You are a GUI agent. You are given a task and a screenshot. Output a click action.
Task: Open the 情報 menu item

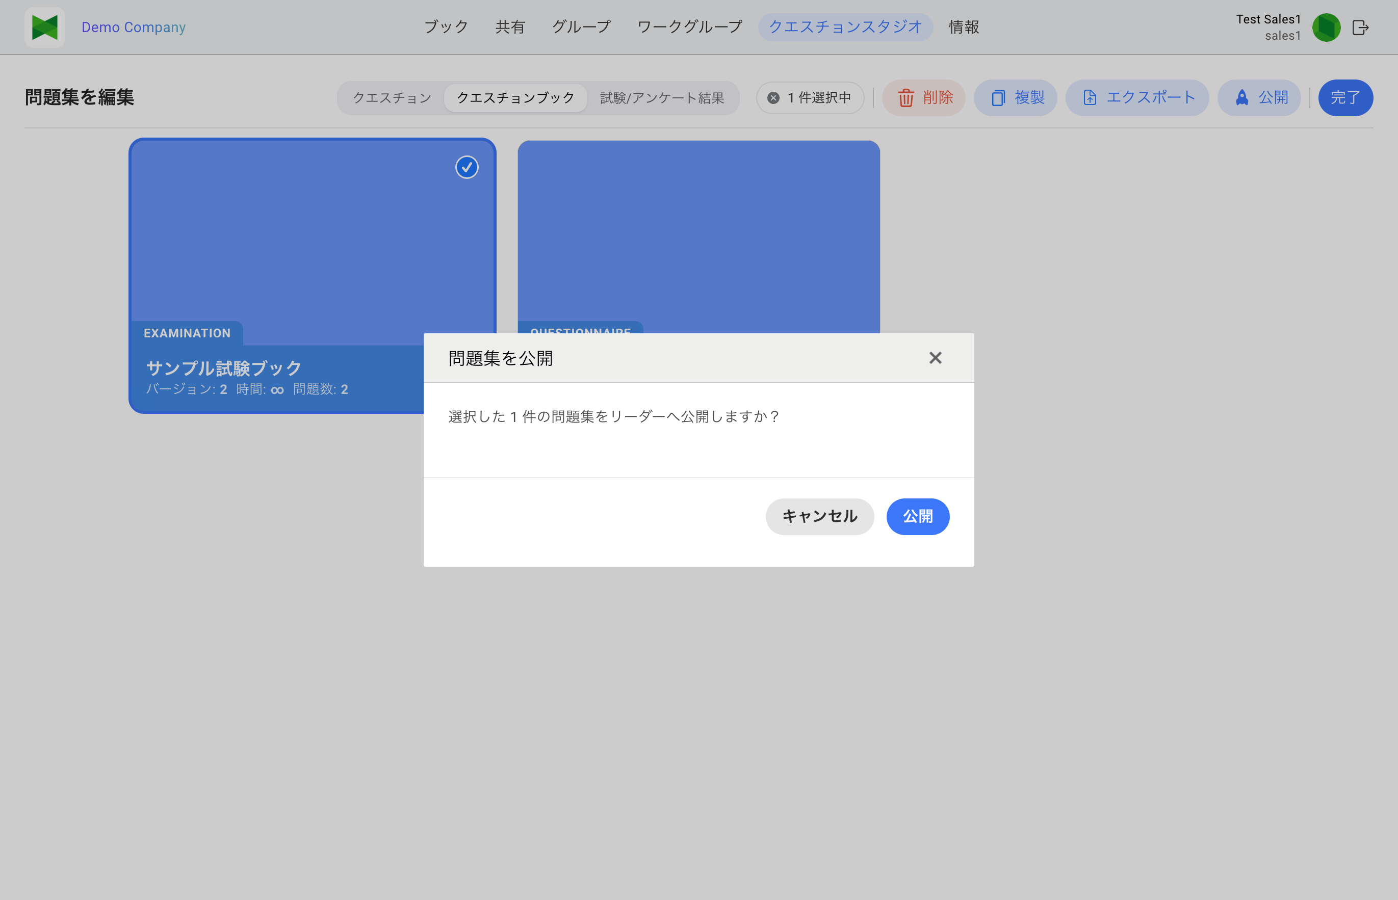(964, 27)
